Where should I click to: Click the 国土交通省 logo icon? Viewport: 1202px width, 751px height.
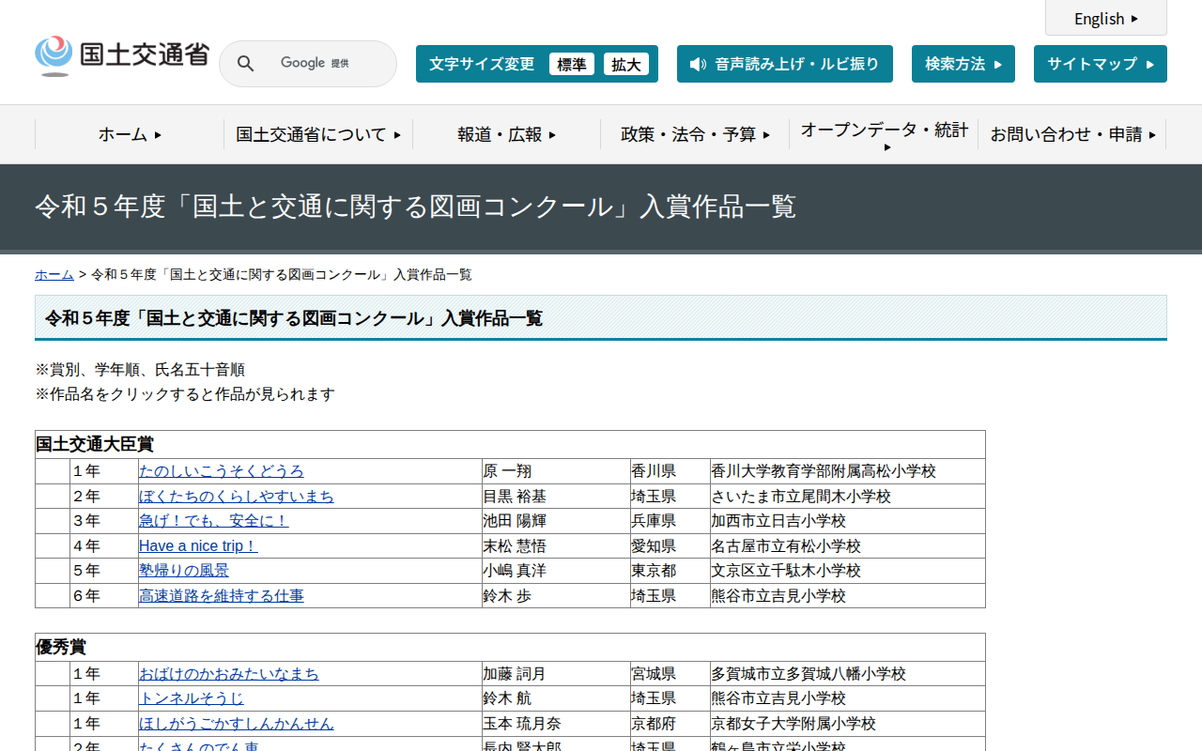(x=54, y=53)
